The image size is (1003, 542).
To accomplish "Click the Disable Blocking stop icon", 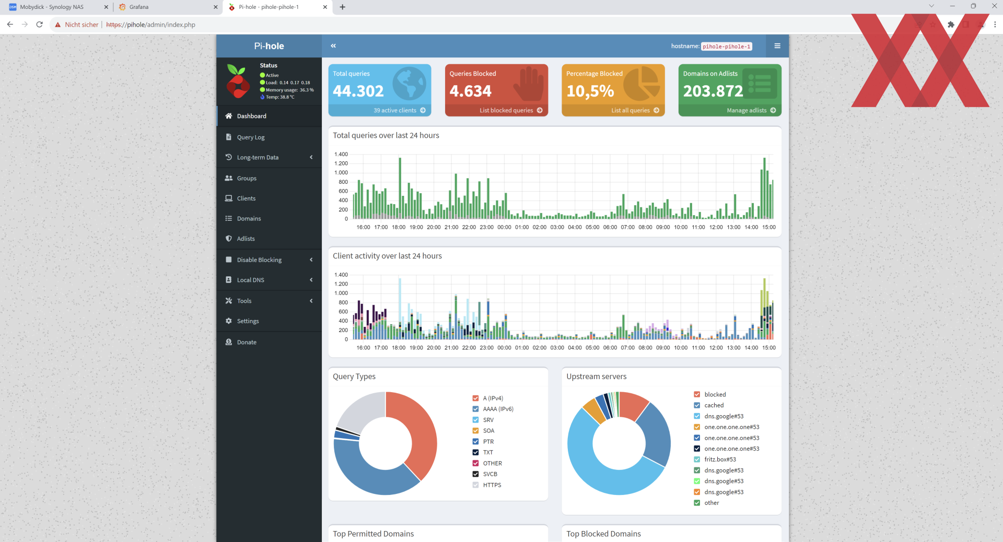I will click(228, 260).
